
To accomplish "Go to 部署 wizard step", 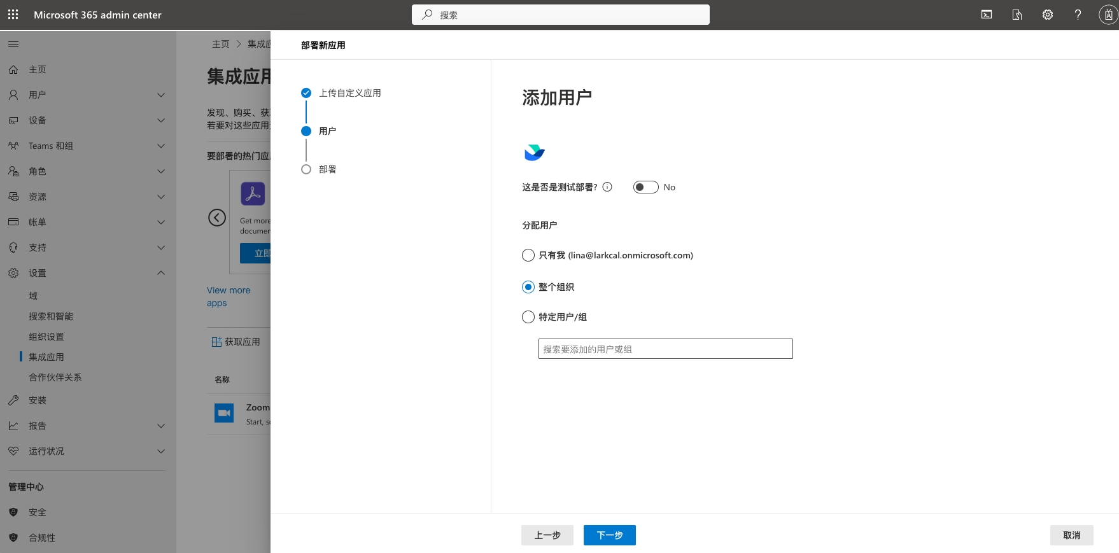I will [327, 169].
